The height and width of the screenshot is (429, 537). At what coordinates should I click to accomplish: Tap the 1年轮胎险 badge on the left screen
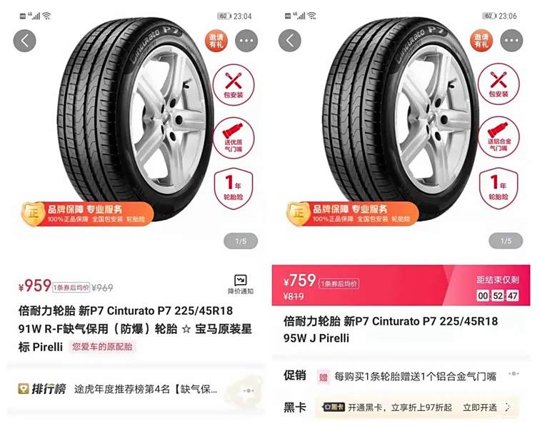(234, 188)
